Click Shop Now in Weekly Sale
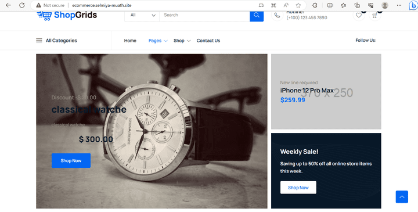The height and width of the screenshot is (212, 418). click(298, 188)
